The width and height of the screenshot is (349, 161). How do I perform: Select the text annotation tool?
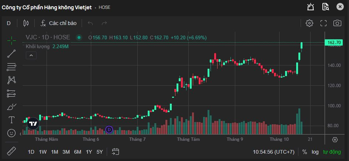pyautogui.click(x=11, y=120)
